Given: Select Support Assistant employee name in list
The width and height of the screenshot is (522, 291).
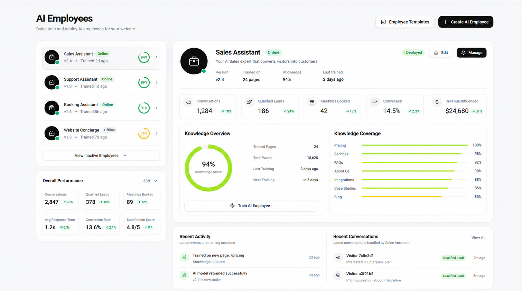Looking at the screenshot, I should 81,79.
